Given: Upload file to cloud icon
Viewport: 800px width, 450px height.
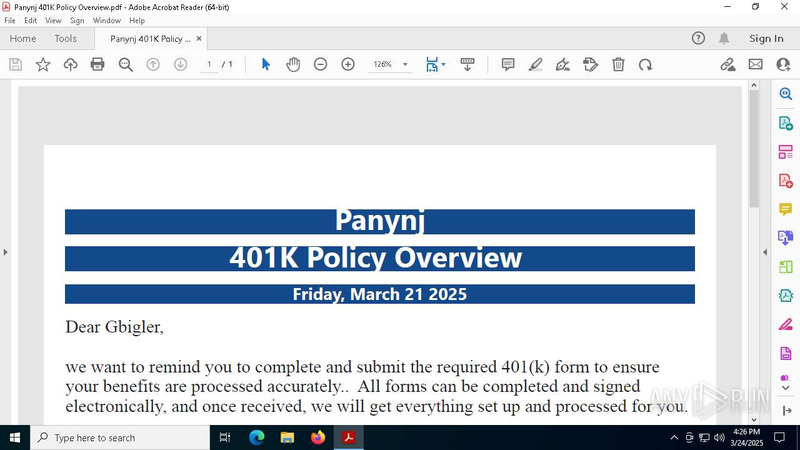Looking at the screenshot, I should coord(71,64).
